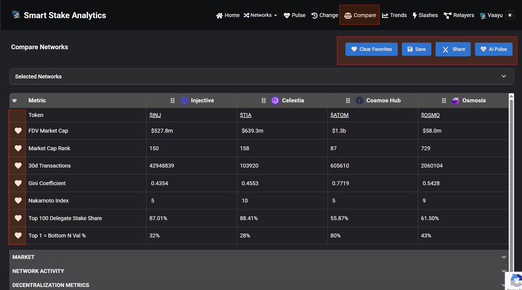The image size is (522, 290).
Task: Grab the drag handle beside Cosmos Hub column
Action: coord(348,100)
